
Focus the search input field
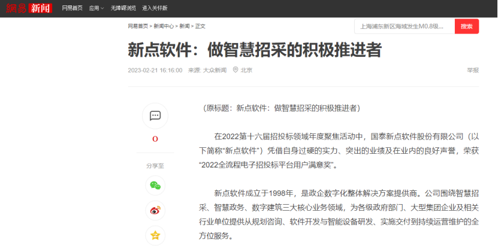pyautogui.click(x=405, y=26)
